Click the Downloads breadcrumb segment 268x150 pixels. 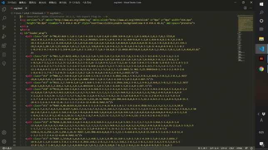[x=37, y=13]
